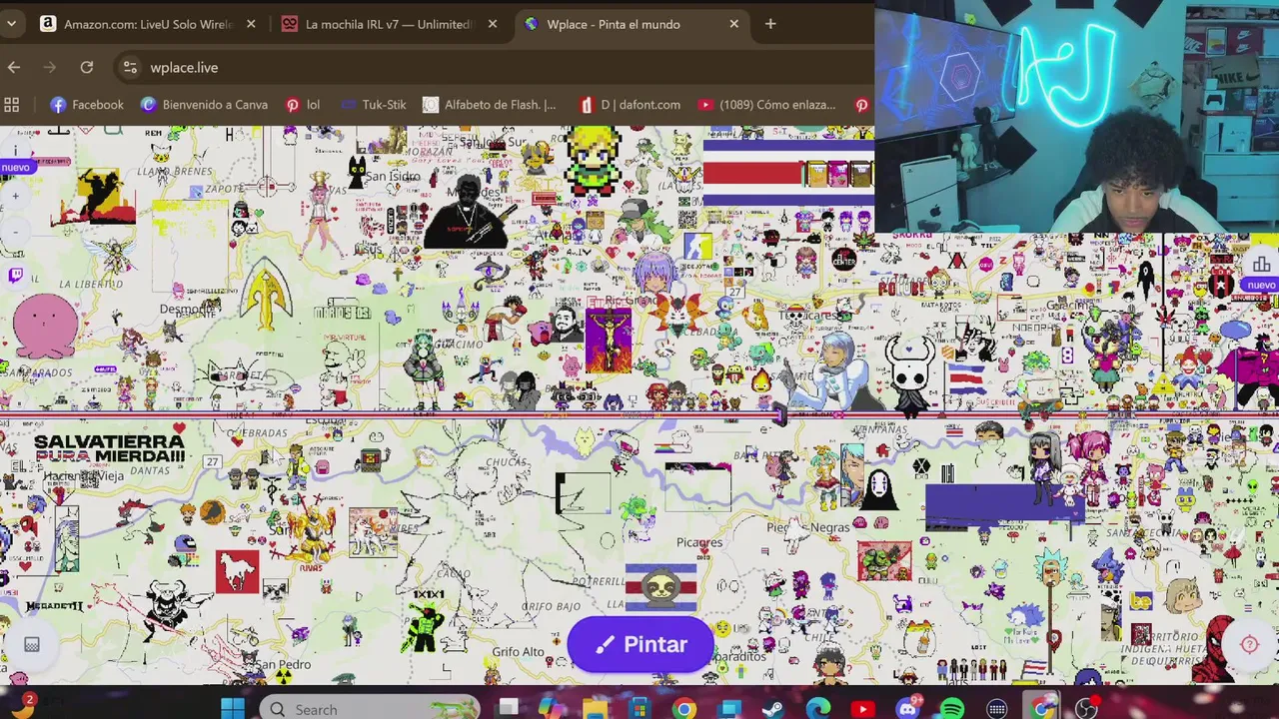This screenshot has height=719, width=1279.
Task: Open the leaderboard ranking icon
Action: coord(1261,265)
